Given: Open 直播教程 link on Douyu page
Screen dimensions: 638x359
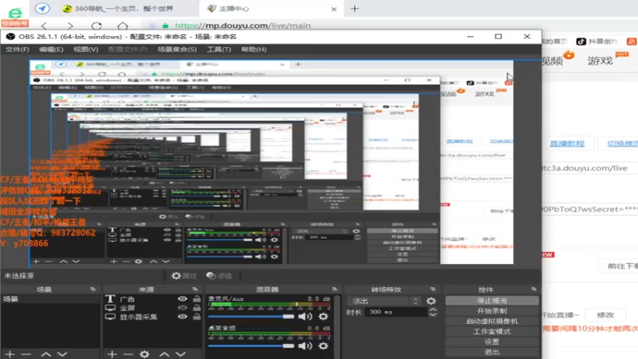Looking at the screenshot, I should (x=567, y=144).
